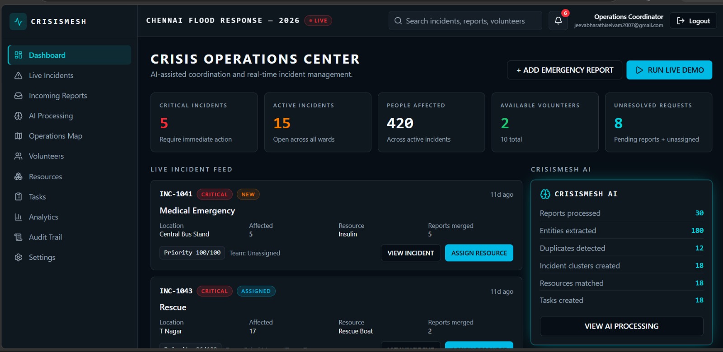Open the Unresolved Requests stat card
The width and height of the screenshot is (723, 352).
(659, 122)
